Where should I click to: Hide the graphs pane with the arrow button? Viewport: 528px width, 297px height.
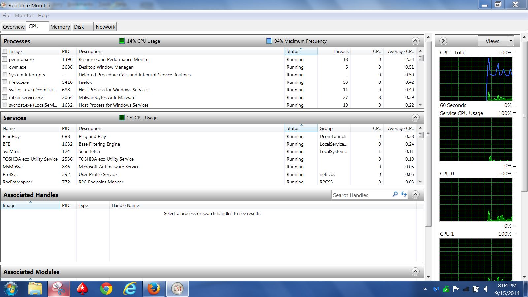point(443,41)
